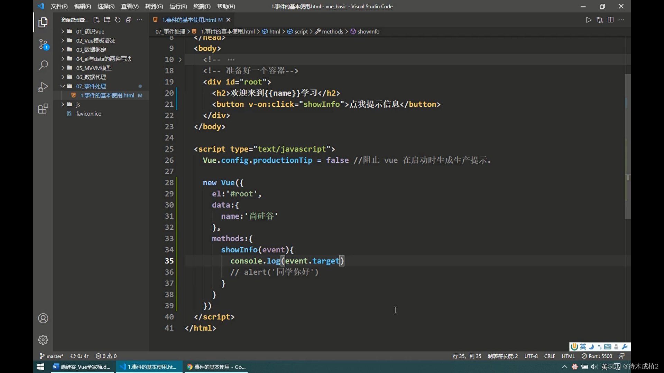Click the methods breadcrumb
Viewport: 664px width, 373px height.
click(329, 31)
